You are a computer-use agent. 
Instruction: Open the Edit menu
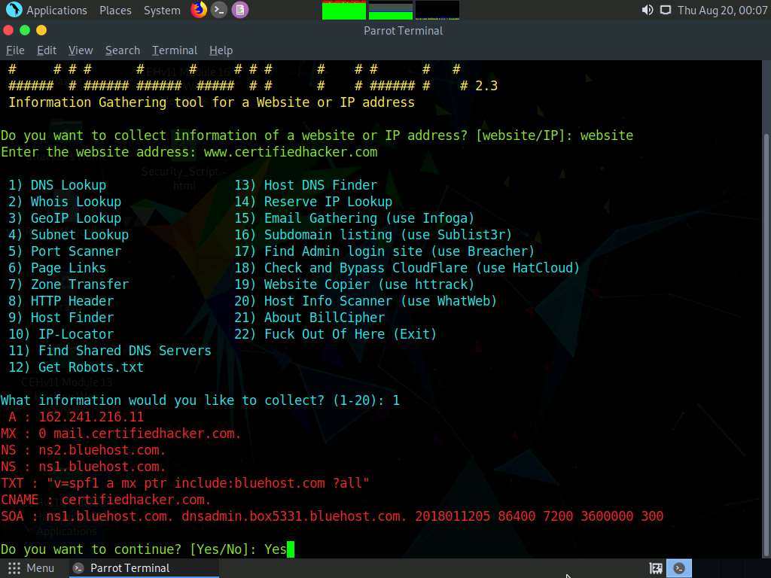47,50
